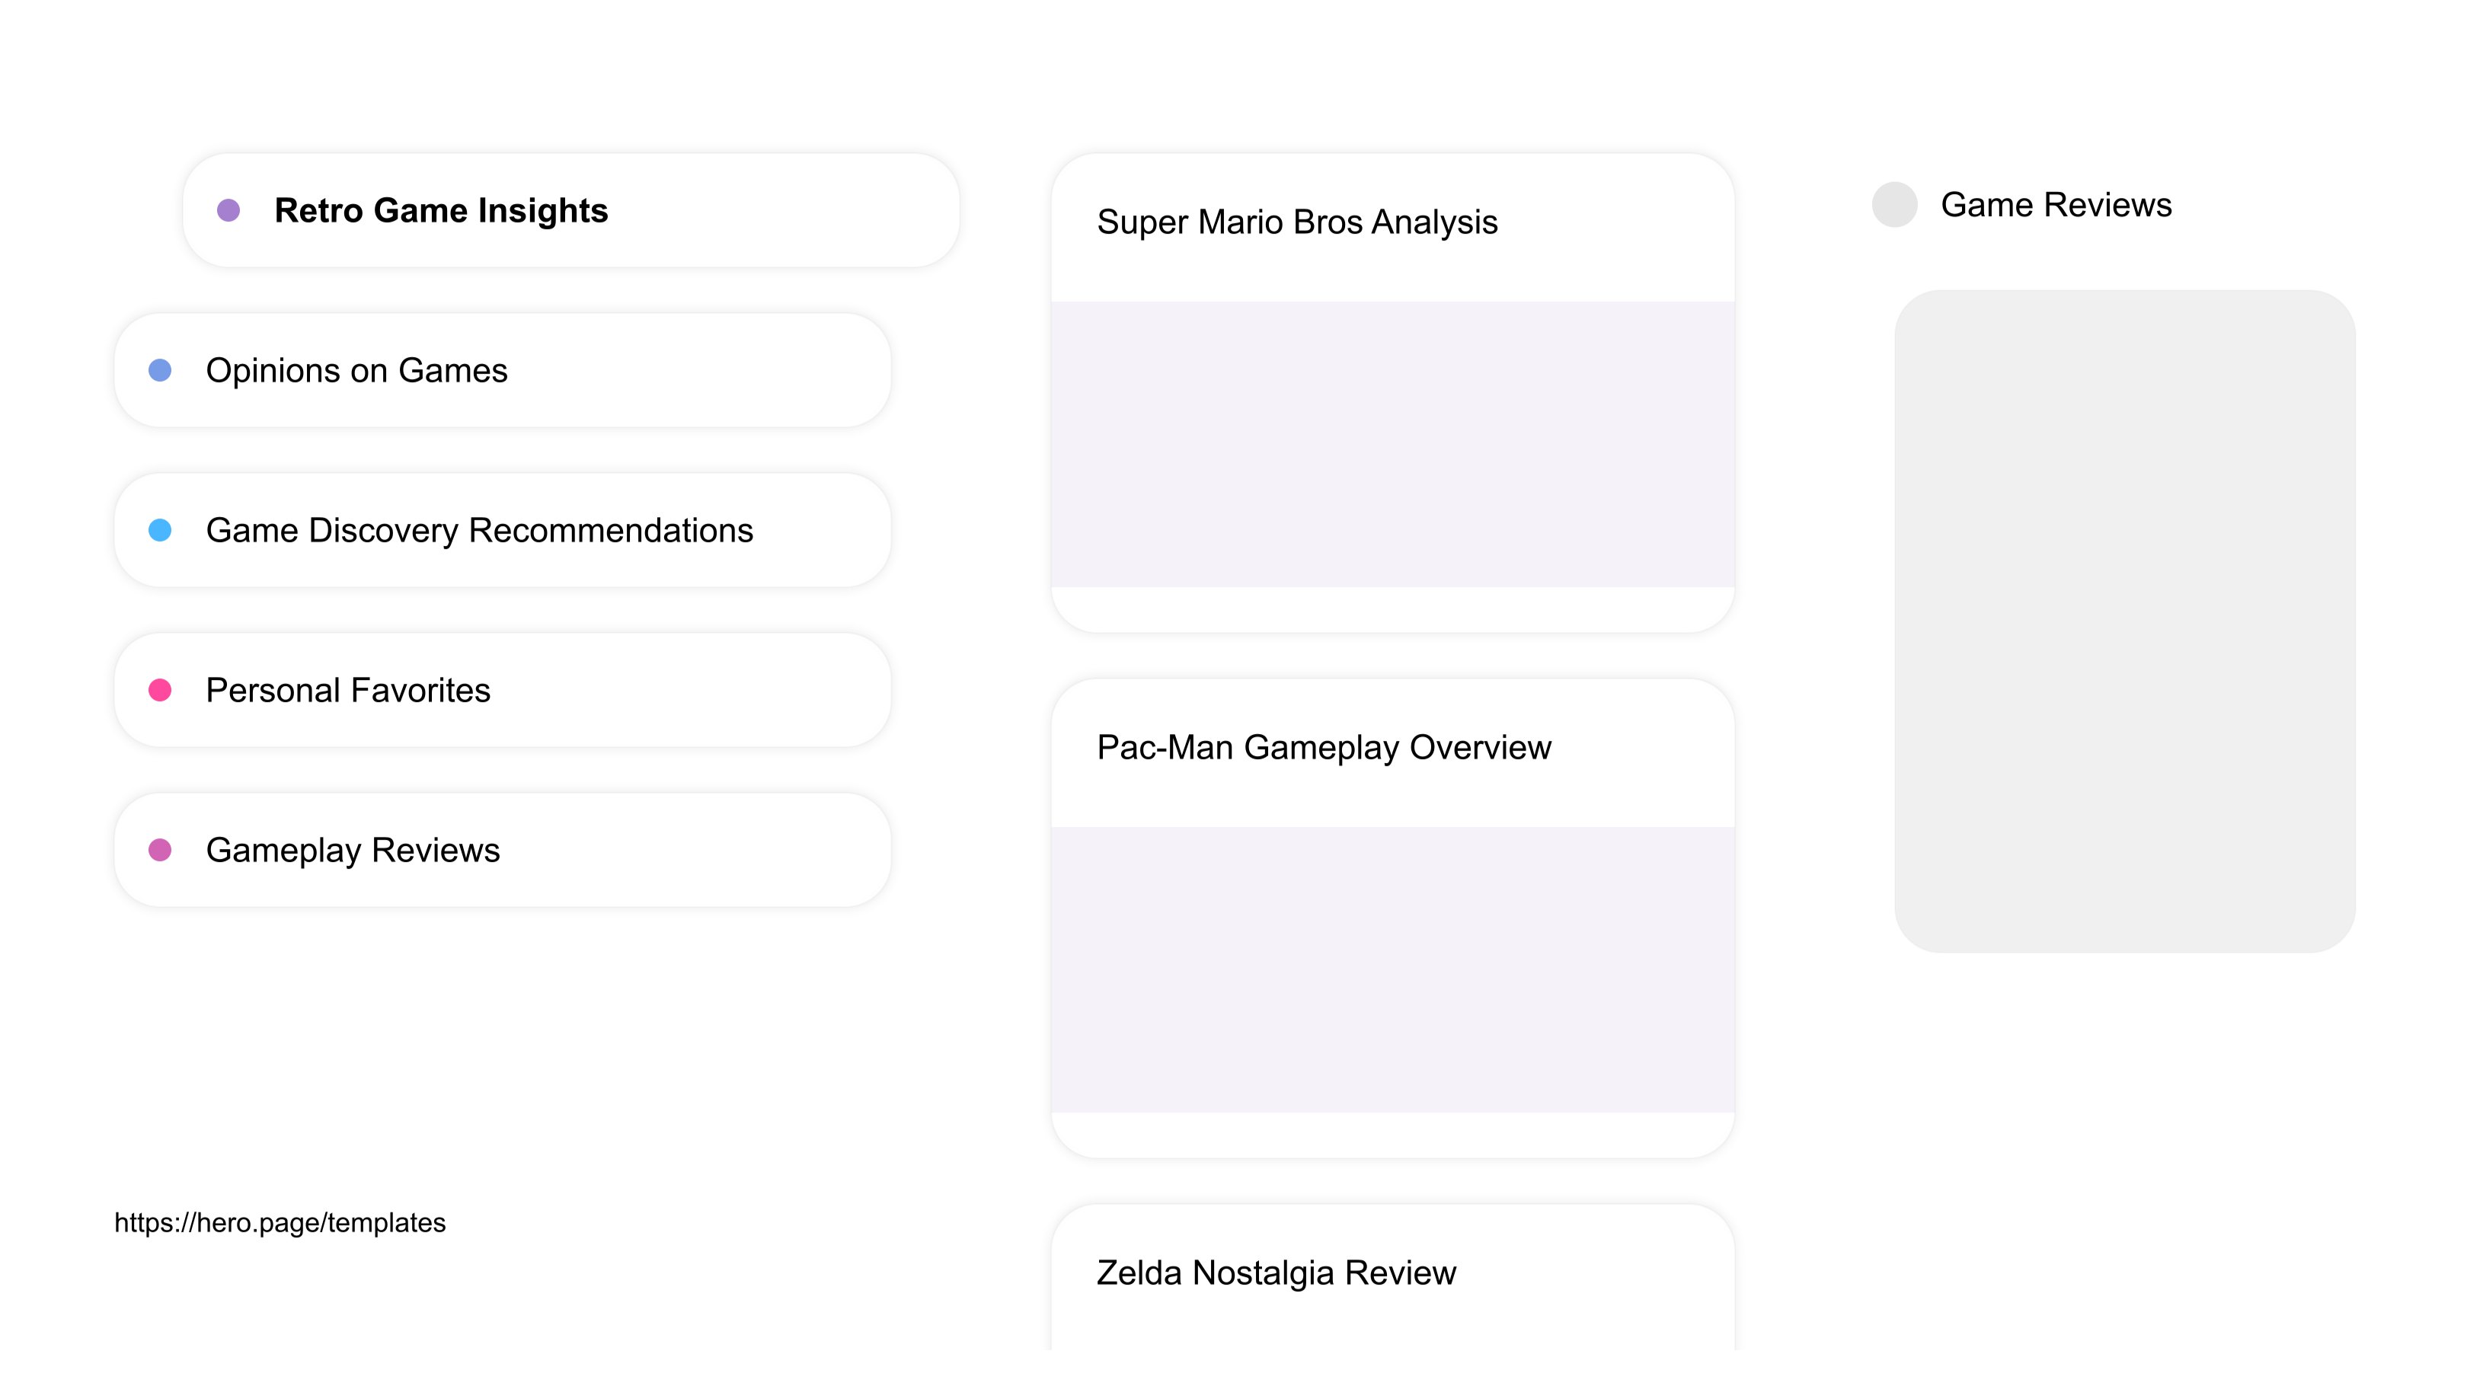Select the Retro Game Insights category

coord(571,210)
